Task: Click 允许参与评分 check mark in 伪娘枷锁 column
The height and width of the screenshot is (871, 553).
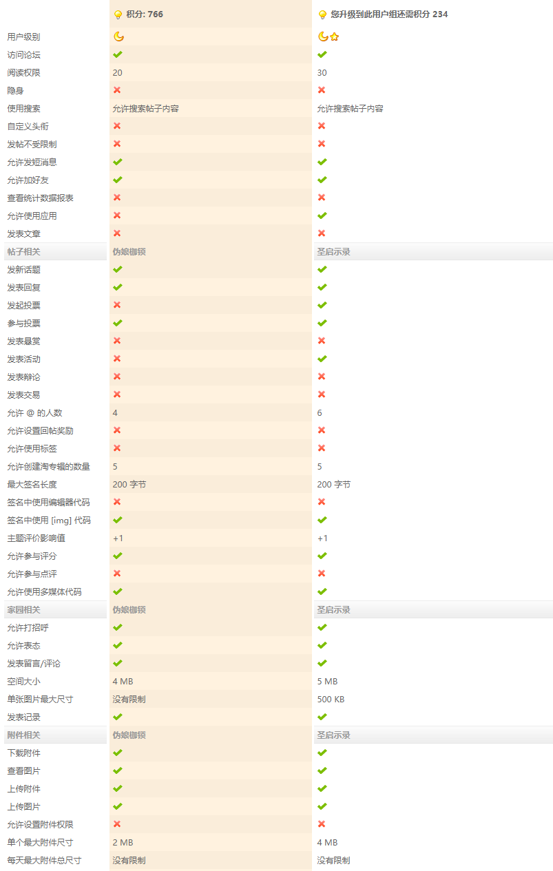Action: 118,556
